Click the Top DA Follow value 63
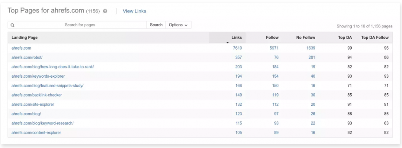402x148 pixels. tap(386, 123)
